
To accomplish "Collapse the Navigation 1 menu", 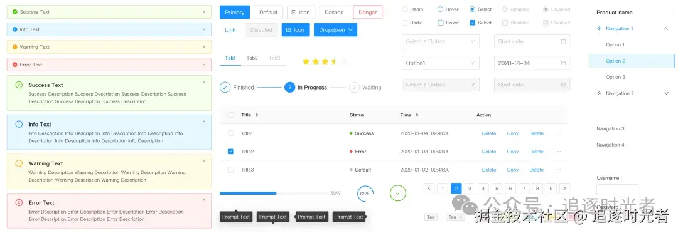I will (665, 28).
